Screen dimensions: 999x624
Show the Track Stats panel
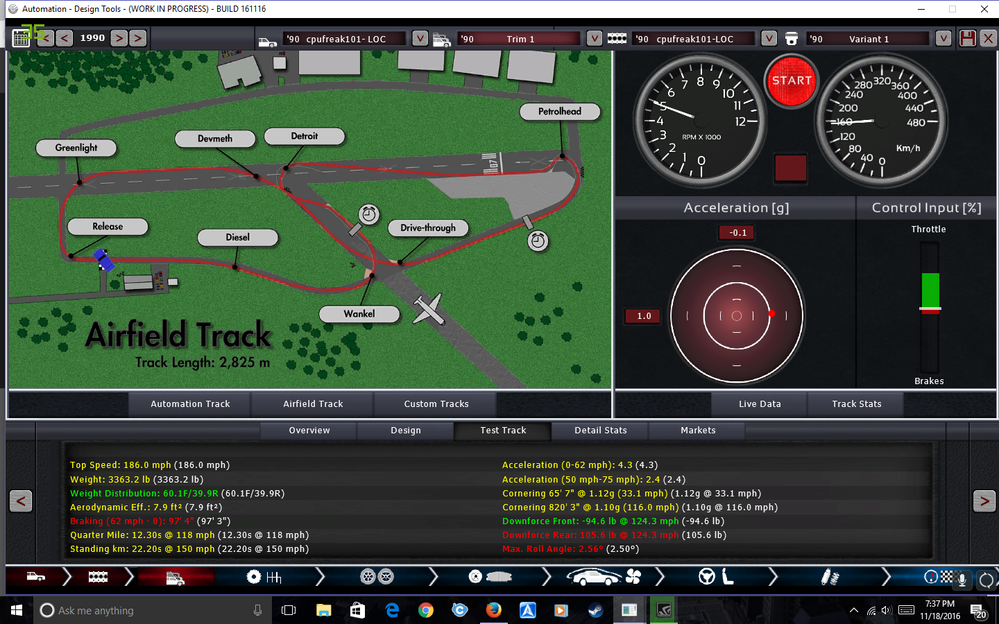coord(857,404)
